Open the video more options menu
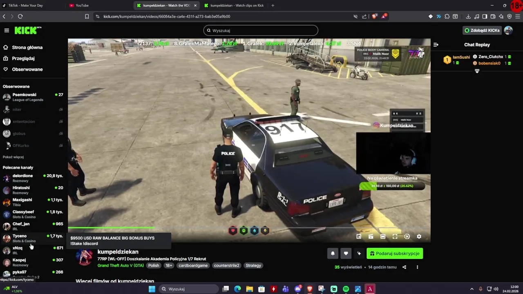 [417, 267]
